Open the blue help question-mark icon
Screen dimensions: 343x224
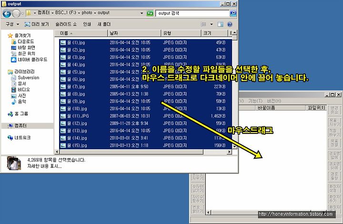coord(230,24)
